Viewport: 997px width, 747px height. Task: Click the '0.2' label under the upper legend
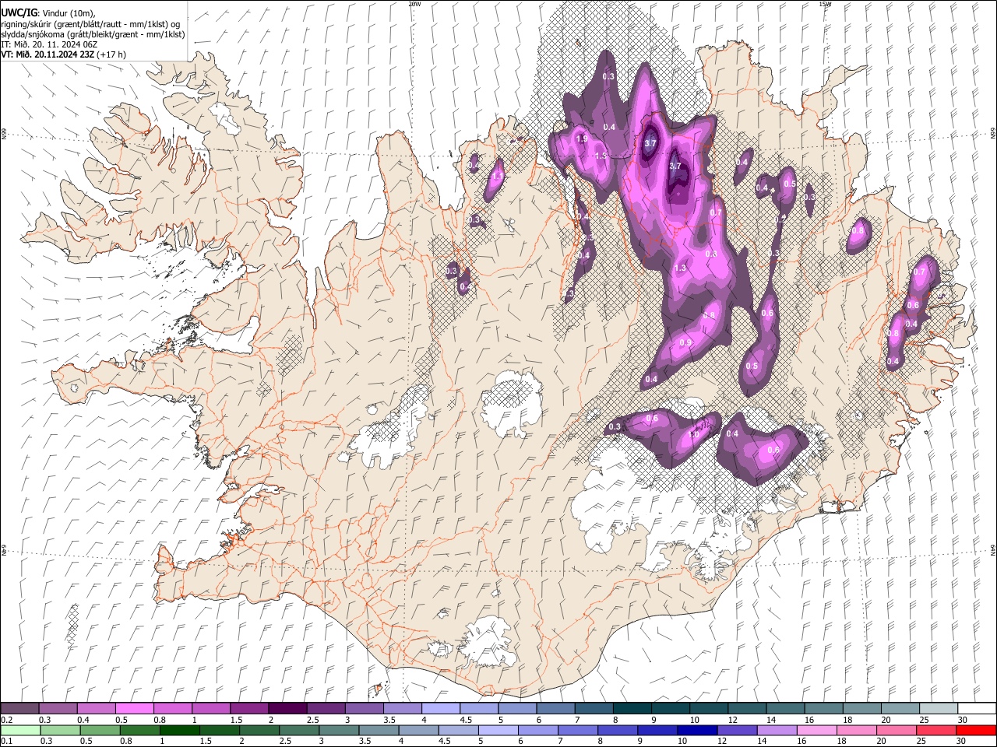(x=5, y=720)
